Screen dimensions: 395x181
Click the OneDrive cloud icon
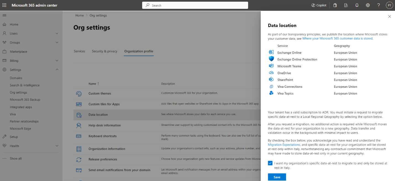click(x=271, y=73)
